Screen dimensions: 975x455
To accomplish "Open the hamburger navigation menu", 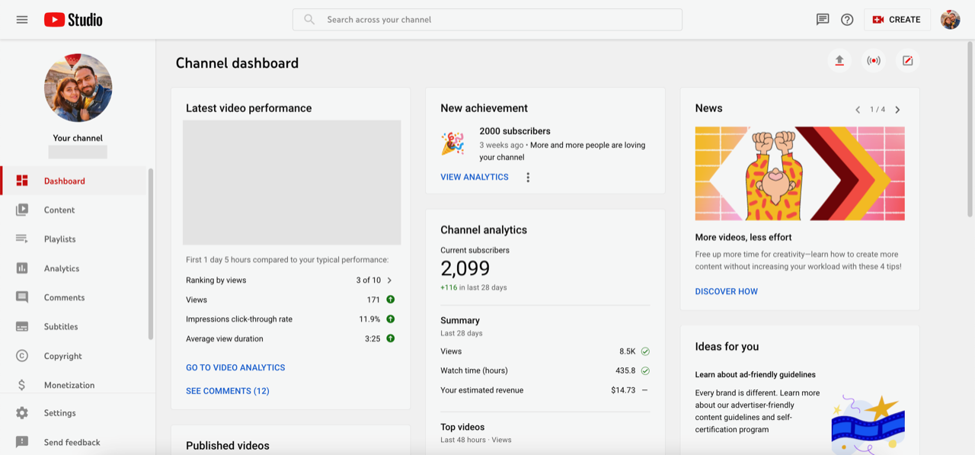I will pyautogui.click(x=22, y=20).
